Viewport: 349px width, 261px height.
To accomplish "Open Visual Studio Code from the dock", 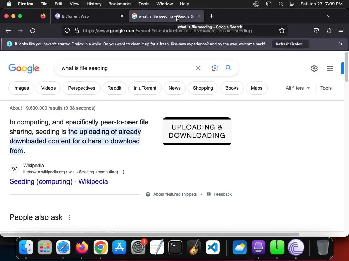I will (213, 247).
